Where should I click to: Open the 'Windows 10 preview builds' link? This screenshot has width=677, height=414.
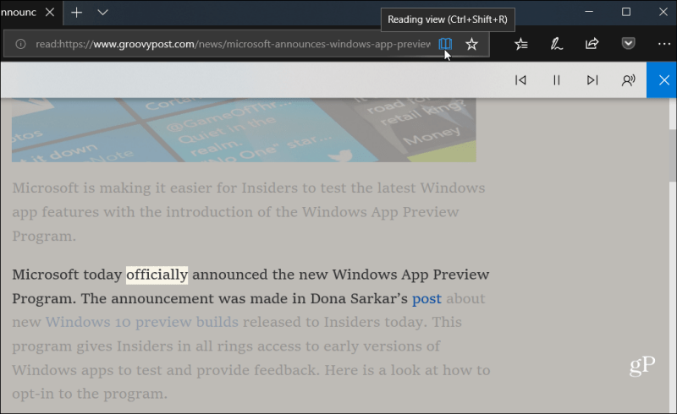coord(141,322)
